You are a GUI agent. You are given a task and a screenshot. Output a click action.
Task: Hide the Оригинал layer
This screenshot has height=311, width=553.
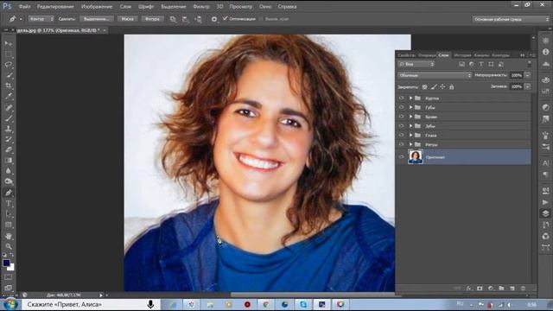coord(401,157)
